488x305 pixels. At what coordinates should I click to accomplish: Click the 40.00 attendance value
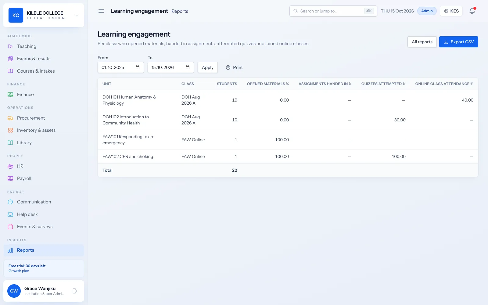click(468, 100)
